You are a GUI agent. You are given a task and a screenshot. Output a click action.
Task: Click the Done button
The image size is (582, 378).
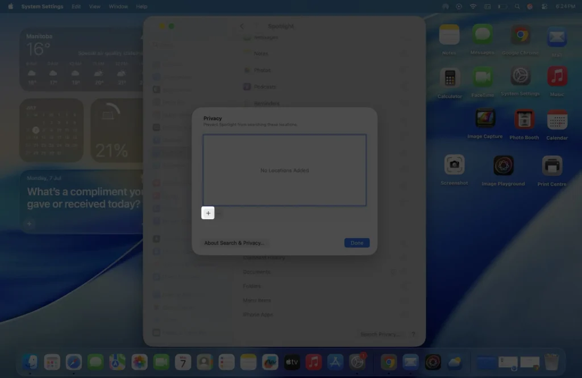tap(357, 242)
